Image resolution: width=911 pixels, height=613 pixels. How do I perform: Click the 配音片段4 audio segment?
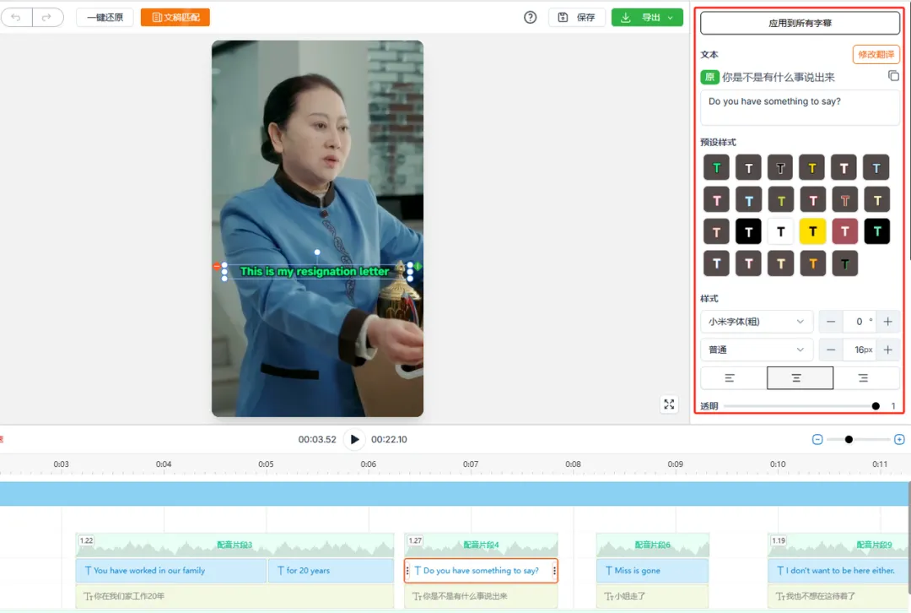click(x=481, y=545)
